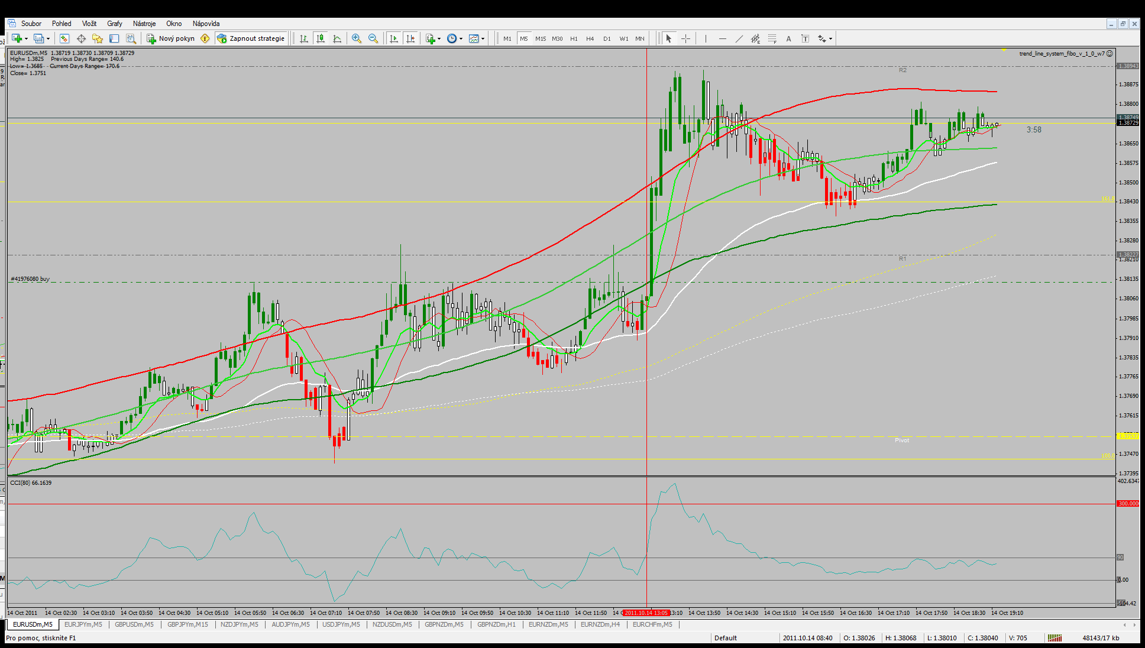Switch chart to line chart mode
Viewport: 1145px width, 648px height.
point(337,38)
